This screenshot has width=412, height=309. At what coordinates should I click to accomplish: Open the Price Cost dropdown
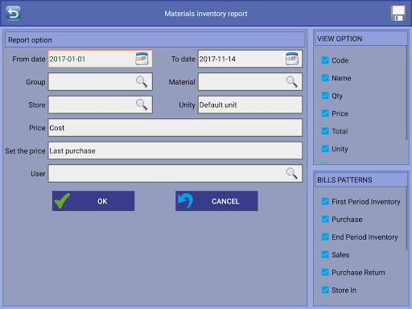coord(175,128)
